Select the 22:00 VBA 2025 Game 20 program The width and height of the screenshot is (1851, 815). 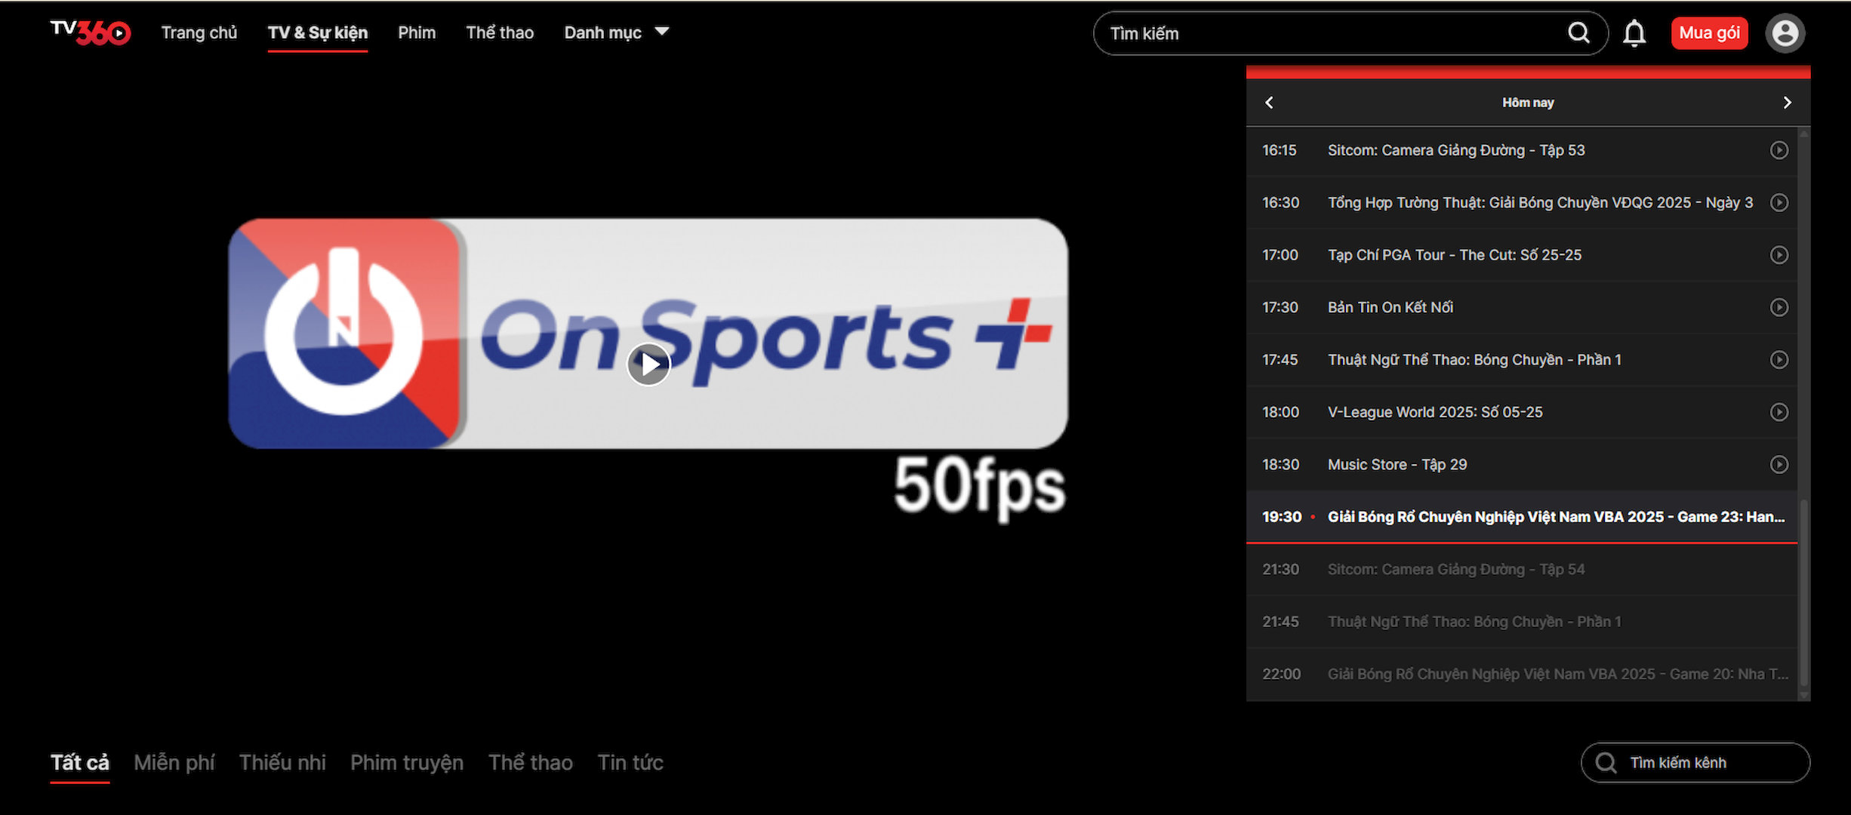[x=1522, y=674]
